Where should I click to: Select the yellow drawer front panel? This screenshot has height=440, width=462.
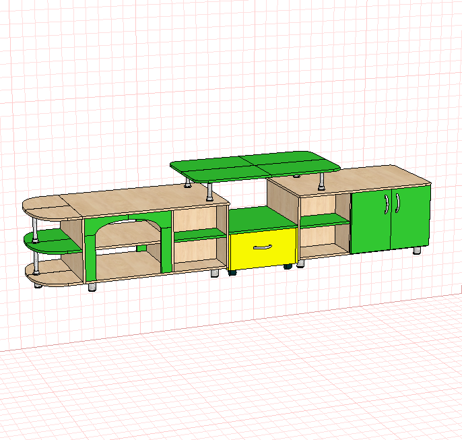point(263,249)
